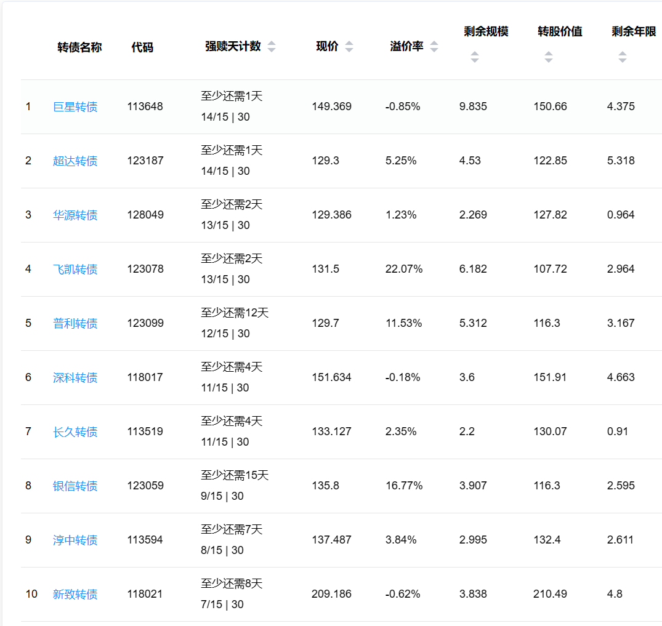Click the 华源转债 link
This screenshot has width=662, height=626.
[x=75, y=215]
